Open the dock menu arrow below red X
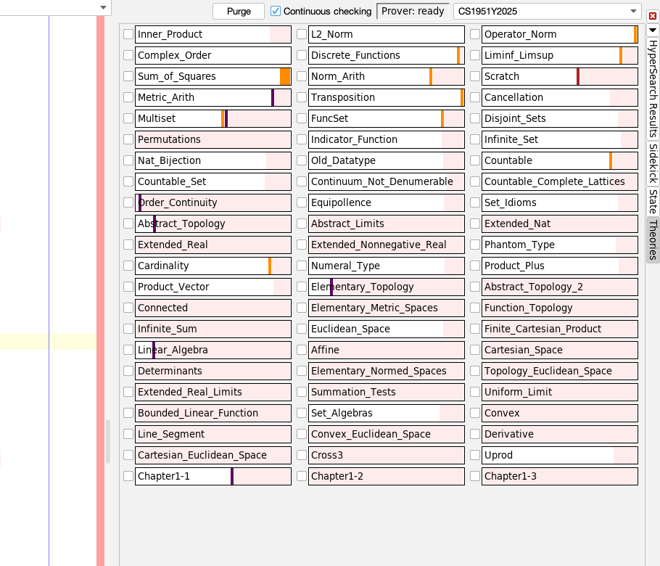Viewport: 660px width, 566px height. click(653, 30)
